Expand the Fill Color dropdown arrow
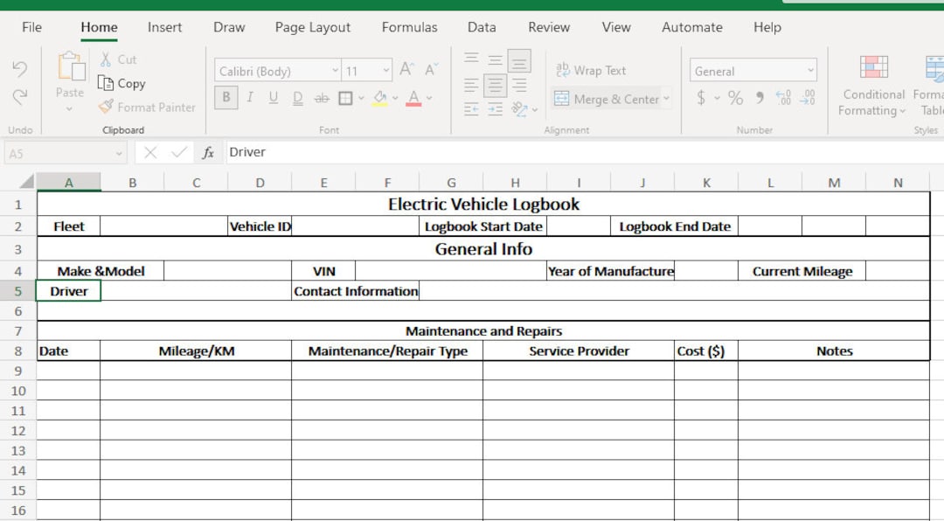The width and height of the screenshot is (944, 521). point(393,98)
